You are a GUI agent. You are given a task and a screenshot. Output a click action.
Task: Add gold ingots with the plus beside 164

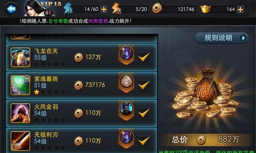pyautogui.click(x=241, y=10)
